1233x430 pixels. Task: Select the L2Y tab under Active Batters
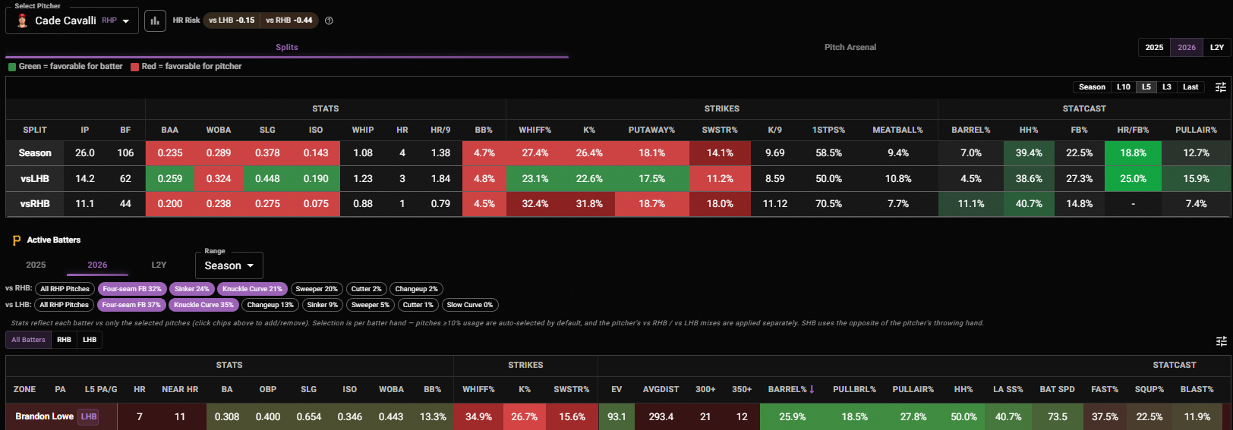pos(159,265)
